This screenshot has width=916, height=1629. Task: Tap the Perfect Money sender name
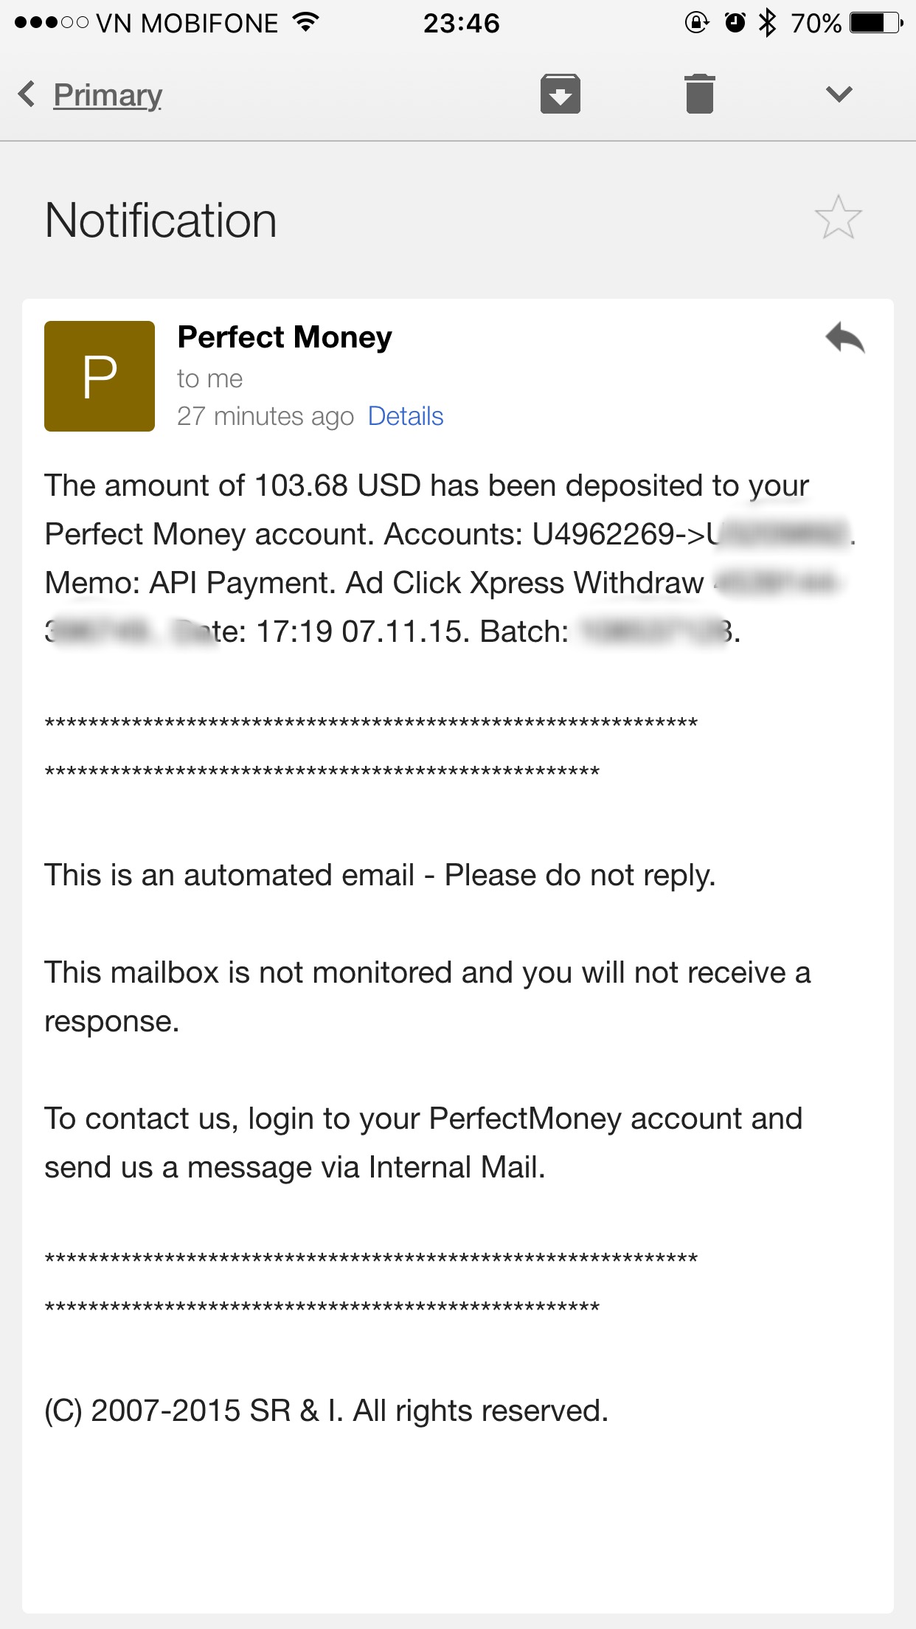pyautogui.click(x=285, y=337)
